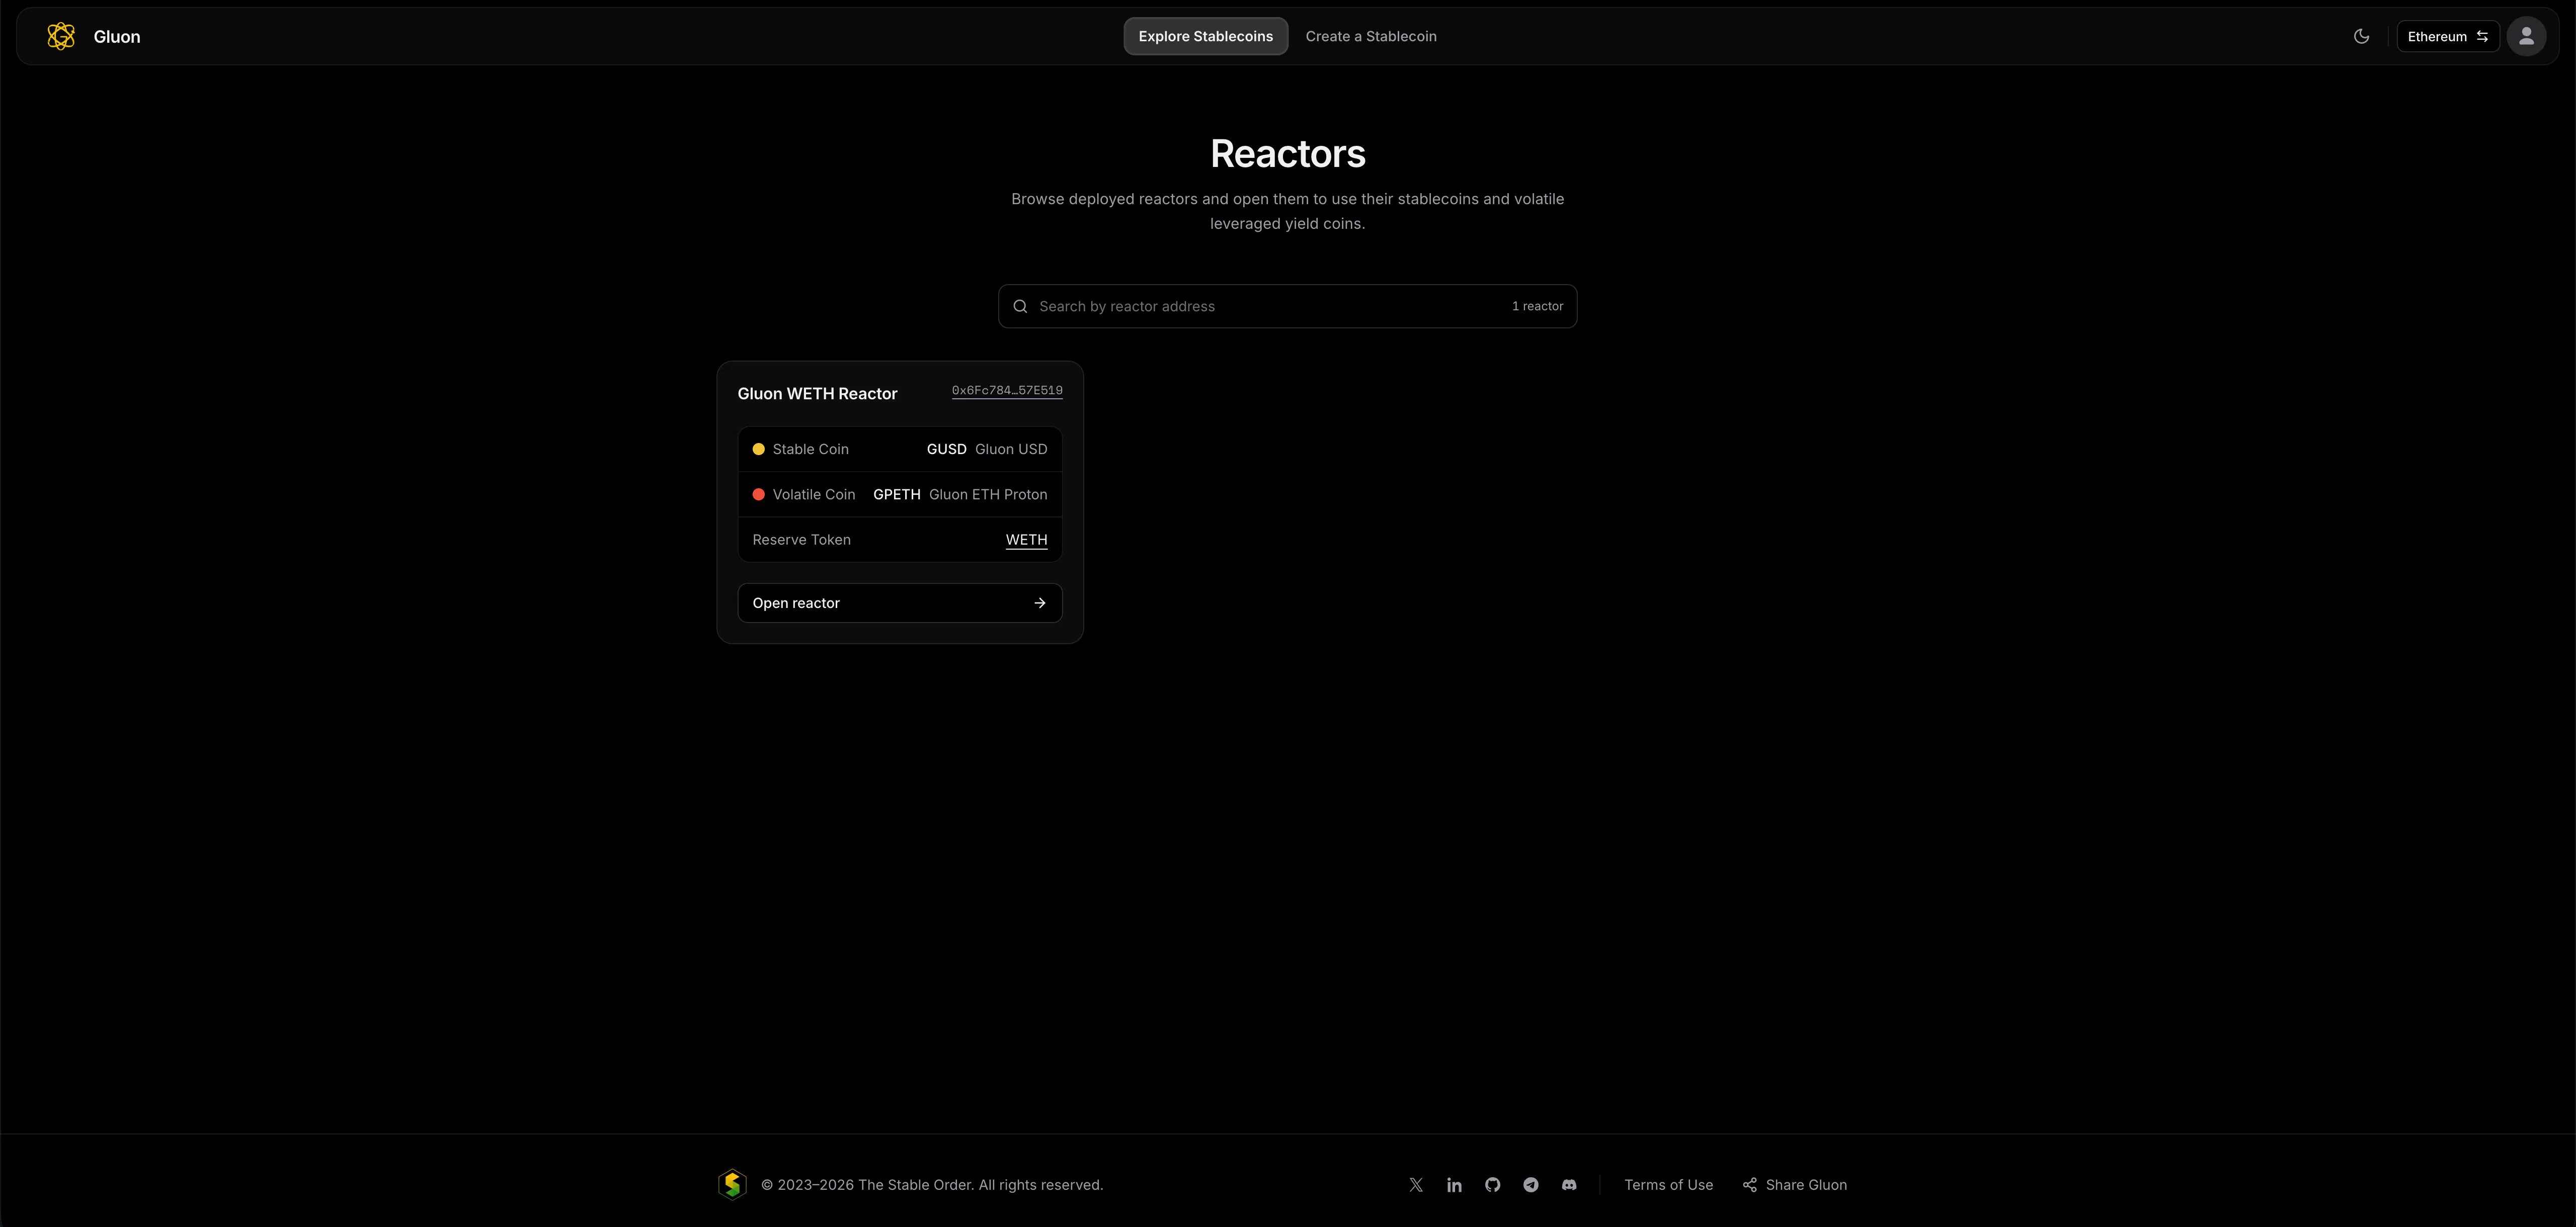Click the copyright notice text

pos(931,1184)
